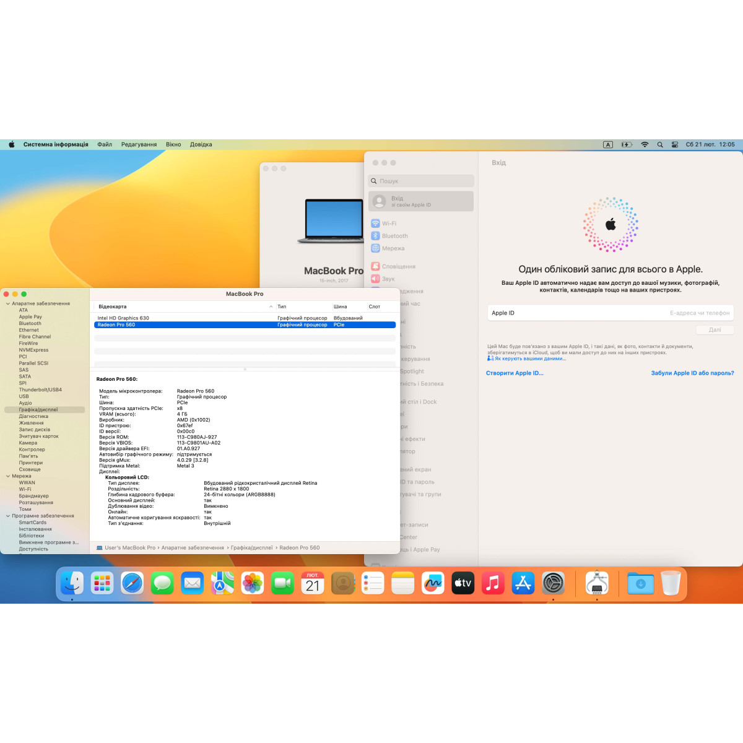
Task: Open the Довідка menu
Action: pyautogui.click(x=201, y=144)
